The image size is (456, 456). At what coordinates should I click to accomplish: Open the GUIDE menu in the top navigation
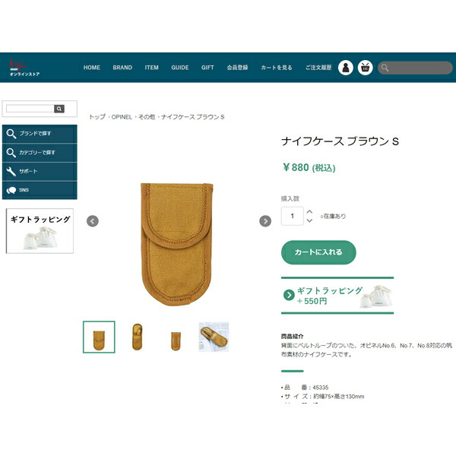[179, 68]
